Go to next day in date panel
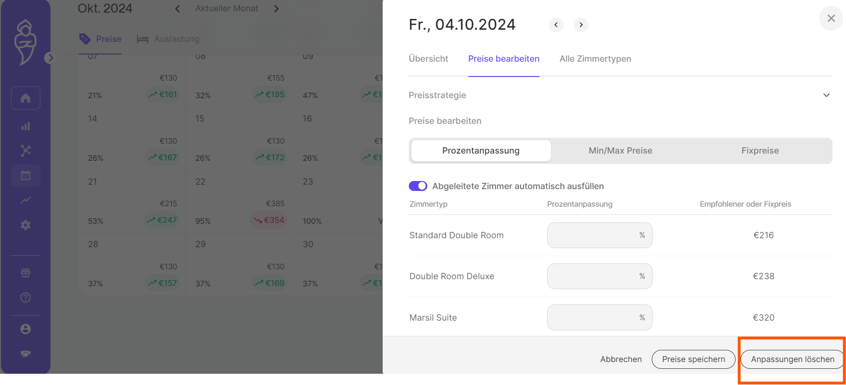This screenshot has width=846, height=385. [x=581, y=25]
